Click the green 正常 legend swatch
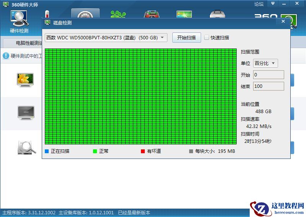Screen dimensions: 306x217 click(95, 151)
